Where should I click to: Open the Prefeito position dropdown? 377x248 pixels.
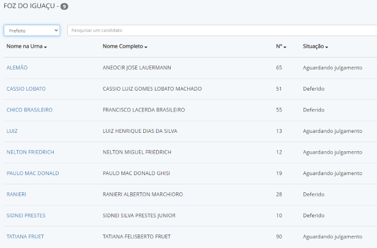pyautogui.click(x=32, y=30)
